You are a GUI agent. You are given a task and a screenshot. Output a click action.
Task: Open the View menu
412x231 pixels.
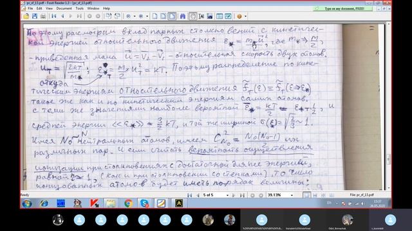coord(49,8)
